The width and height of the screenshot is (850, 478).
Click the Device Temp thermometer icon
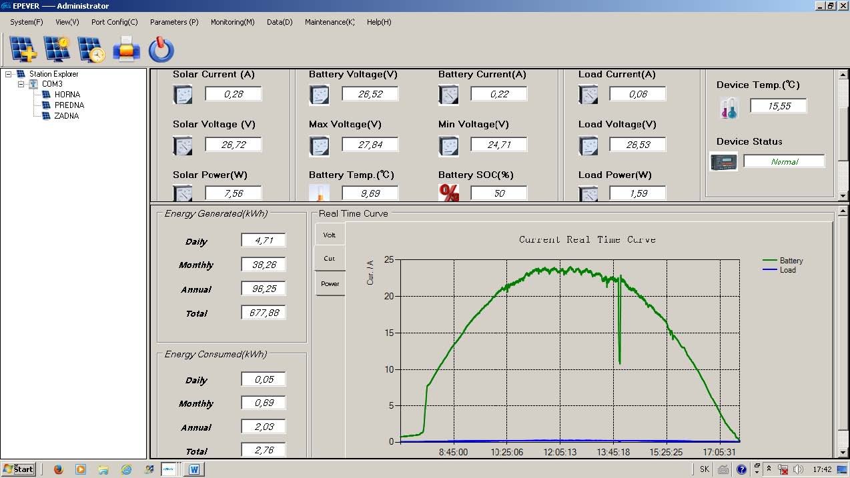[x=729, y=107]
